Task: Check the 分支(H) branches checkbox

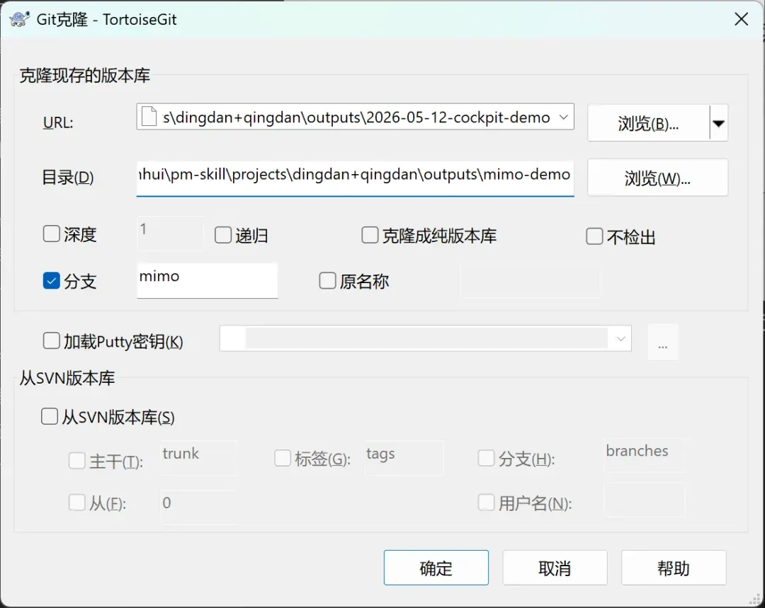Action: click(486, 459)
